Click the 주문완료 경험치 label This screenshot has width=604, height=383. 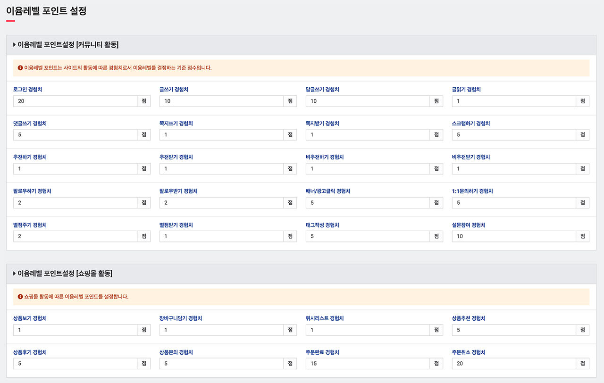pos(323,352)
